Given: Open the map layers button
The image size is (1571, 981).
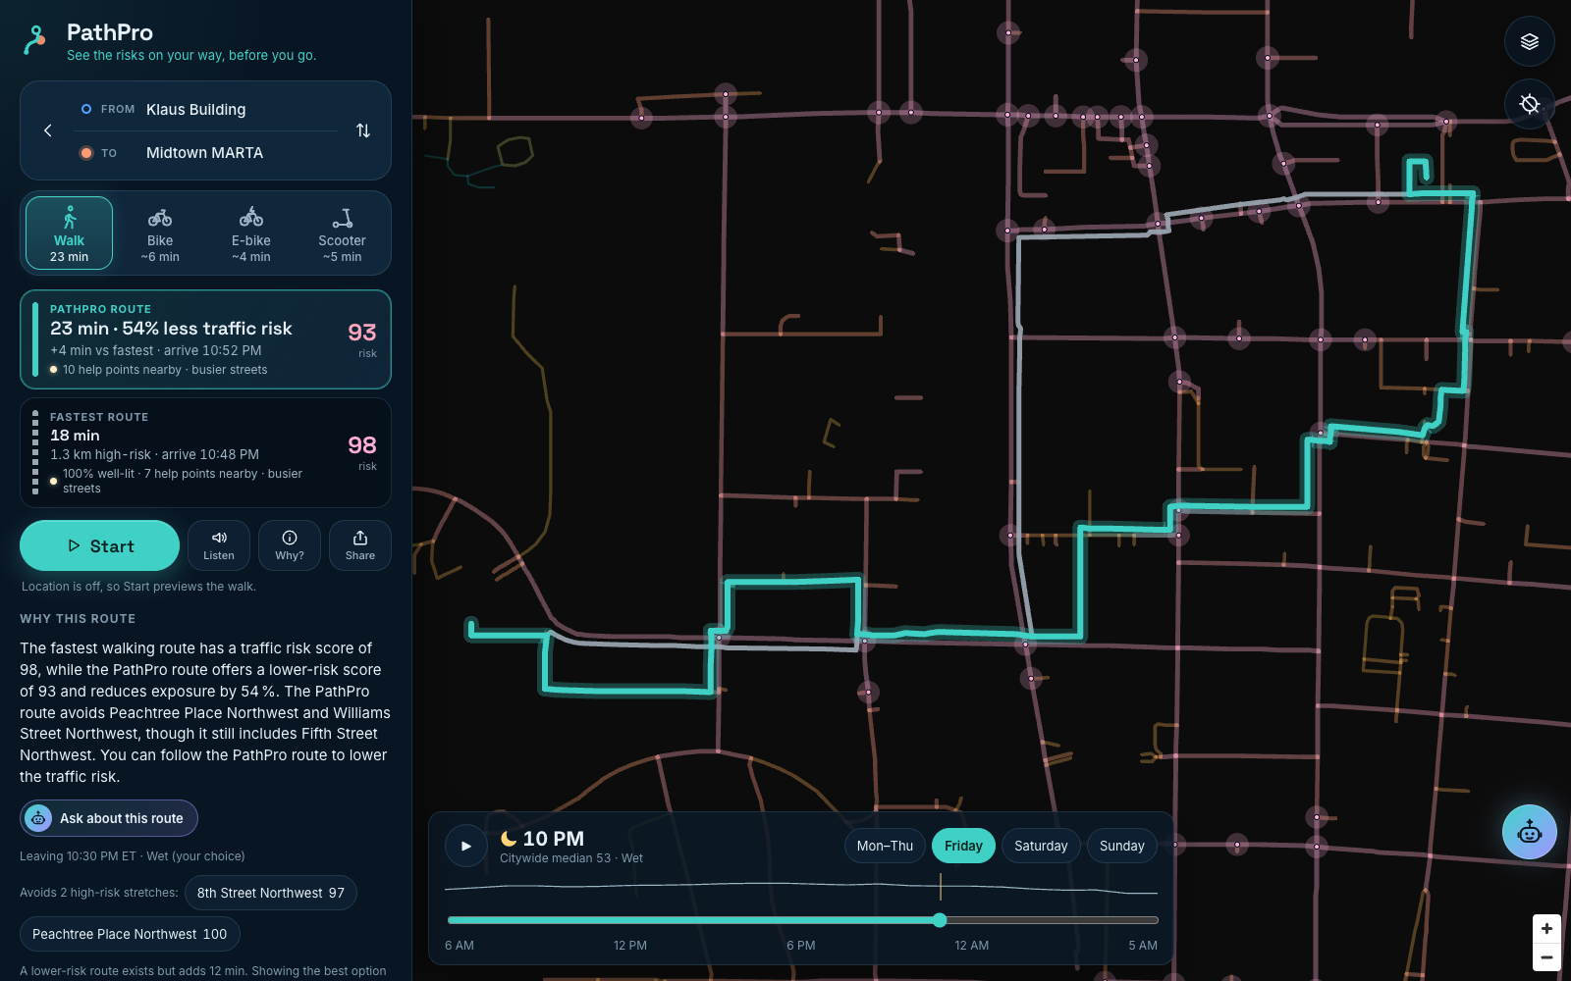Looking at the screenshot, I should 1529,41.
